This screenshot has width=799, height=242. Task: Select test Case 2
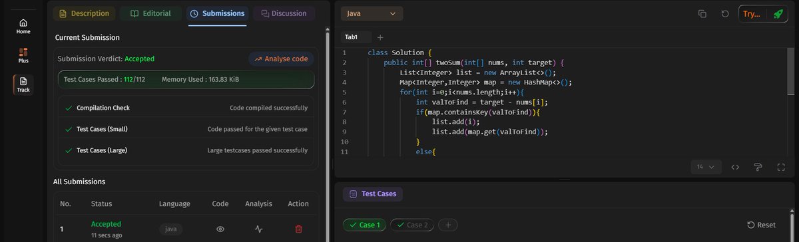[411, 225]
